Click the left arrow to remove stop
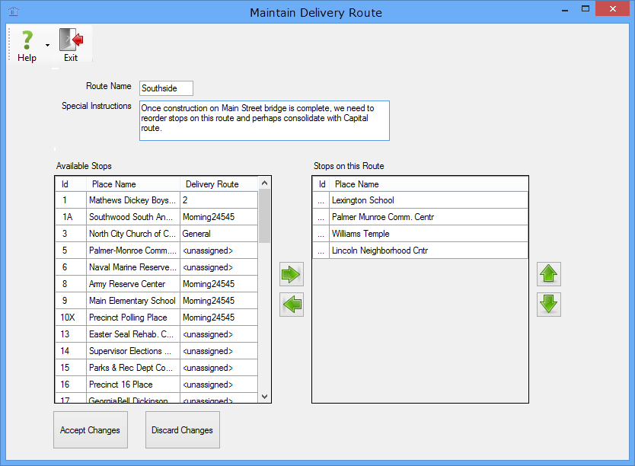The image size is (635, 466). pyautogui.click(x=291, y=305)
